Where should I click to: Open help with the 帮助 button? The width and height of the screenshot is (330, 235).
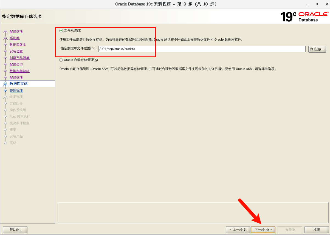15,230
